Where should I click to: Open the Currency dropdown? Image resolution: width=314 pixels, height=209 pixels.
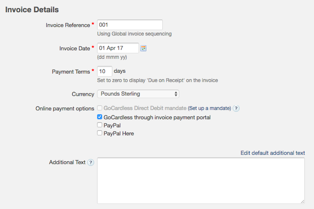pyautogui.click(x=138, y=94)
